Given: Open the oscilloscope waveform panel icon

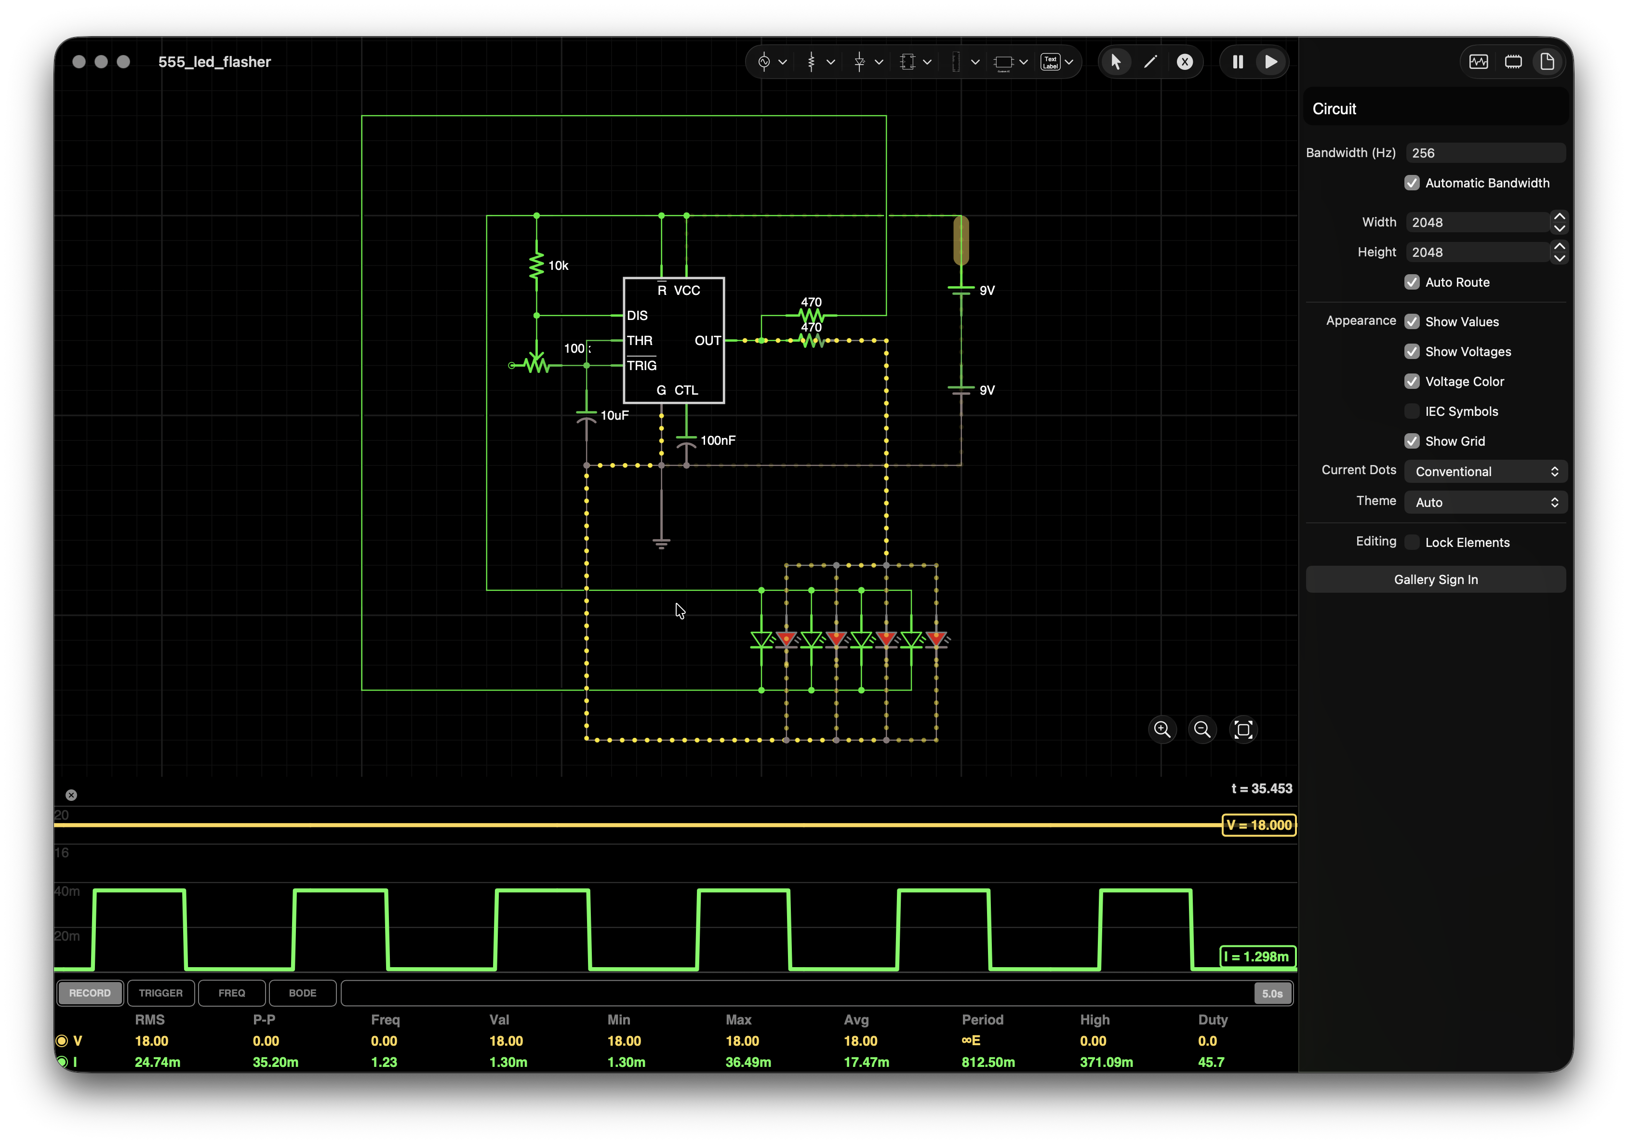Looking at the screenshot, I should click(x=1479, y=62).
